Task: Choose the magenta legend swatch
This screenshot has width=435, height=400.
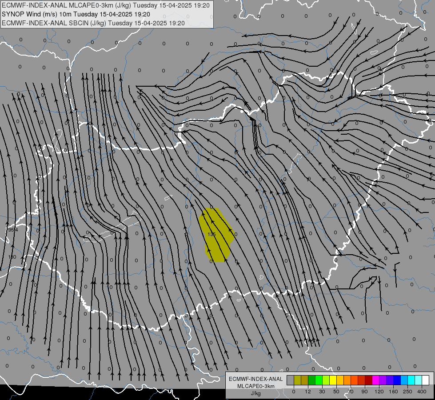Action: (x=375, y=380)
